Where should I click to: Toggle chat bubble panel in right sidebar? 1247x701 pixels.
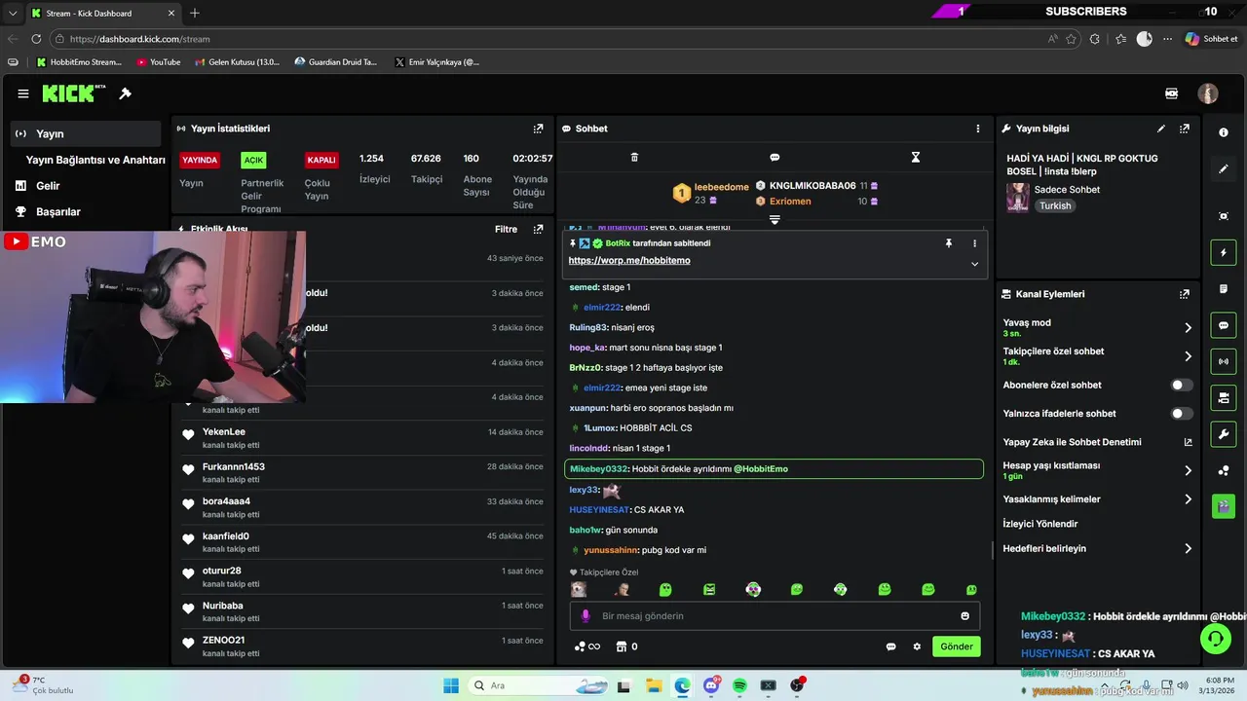coord(1224,325)
